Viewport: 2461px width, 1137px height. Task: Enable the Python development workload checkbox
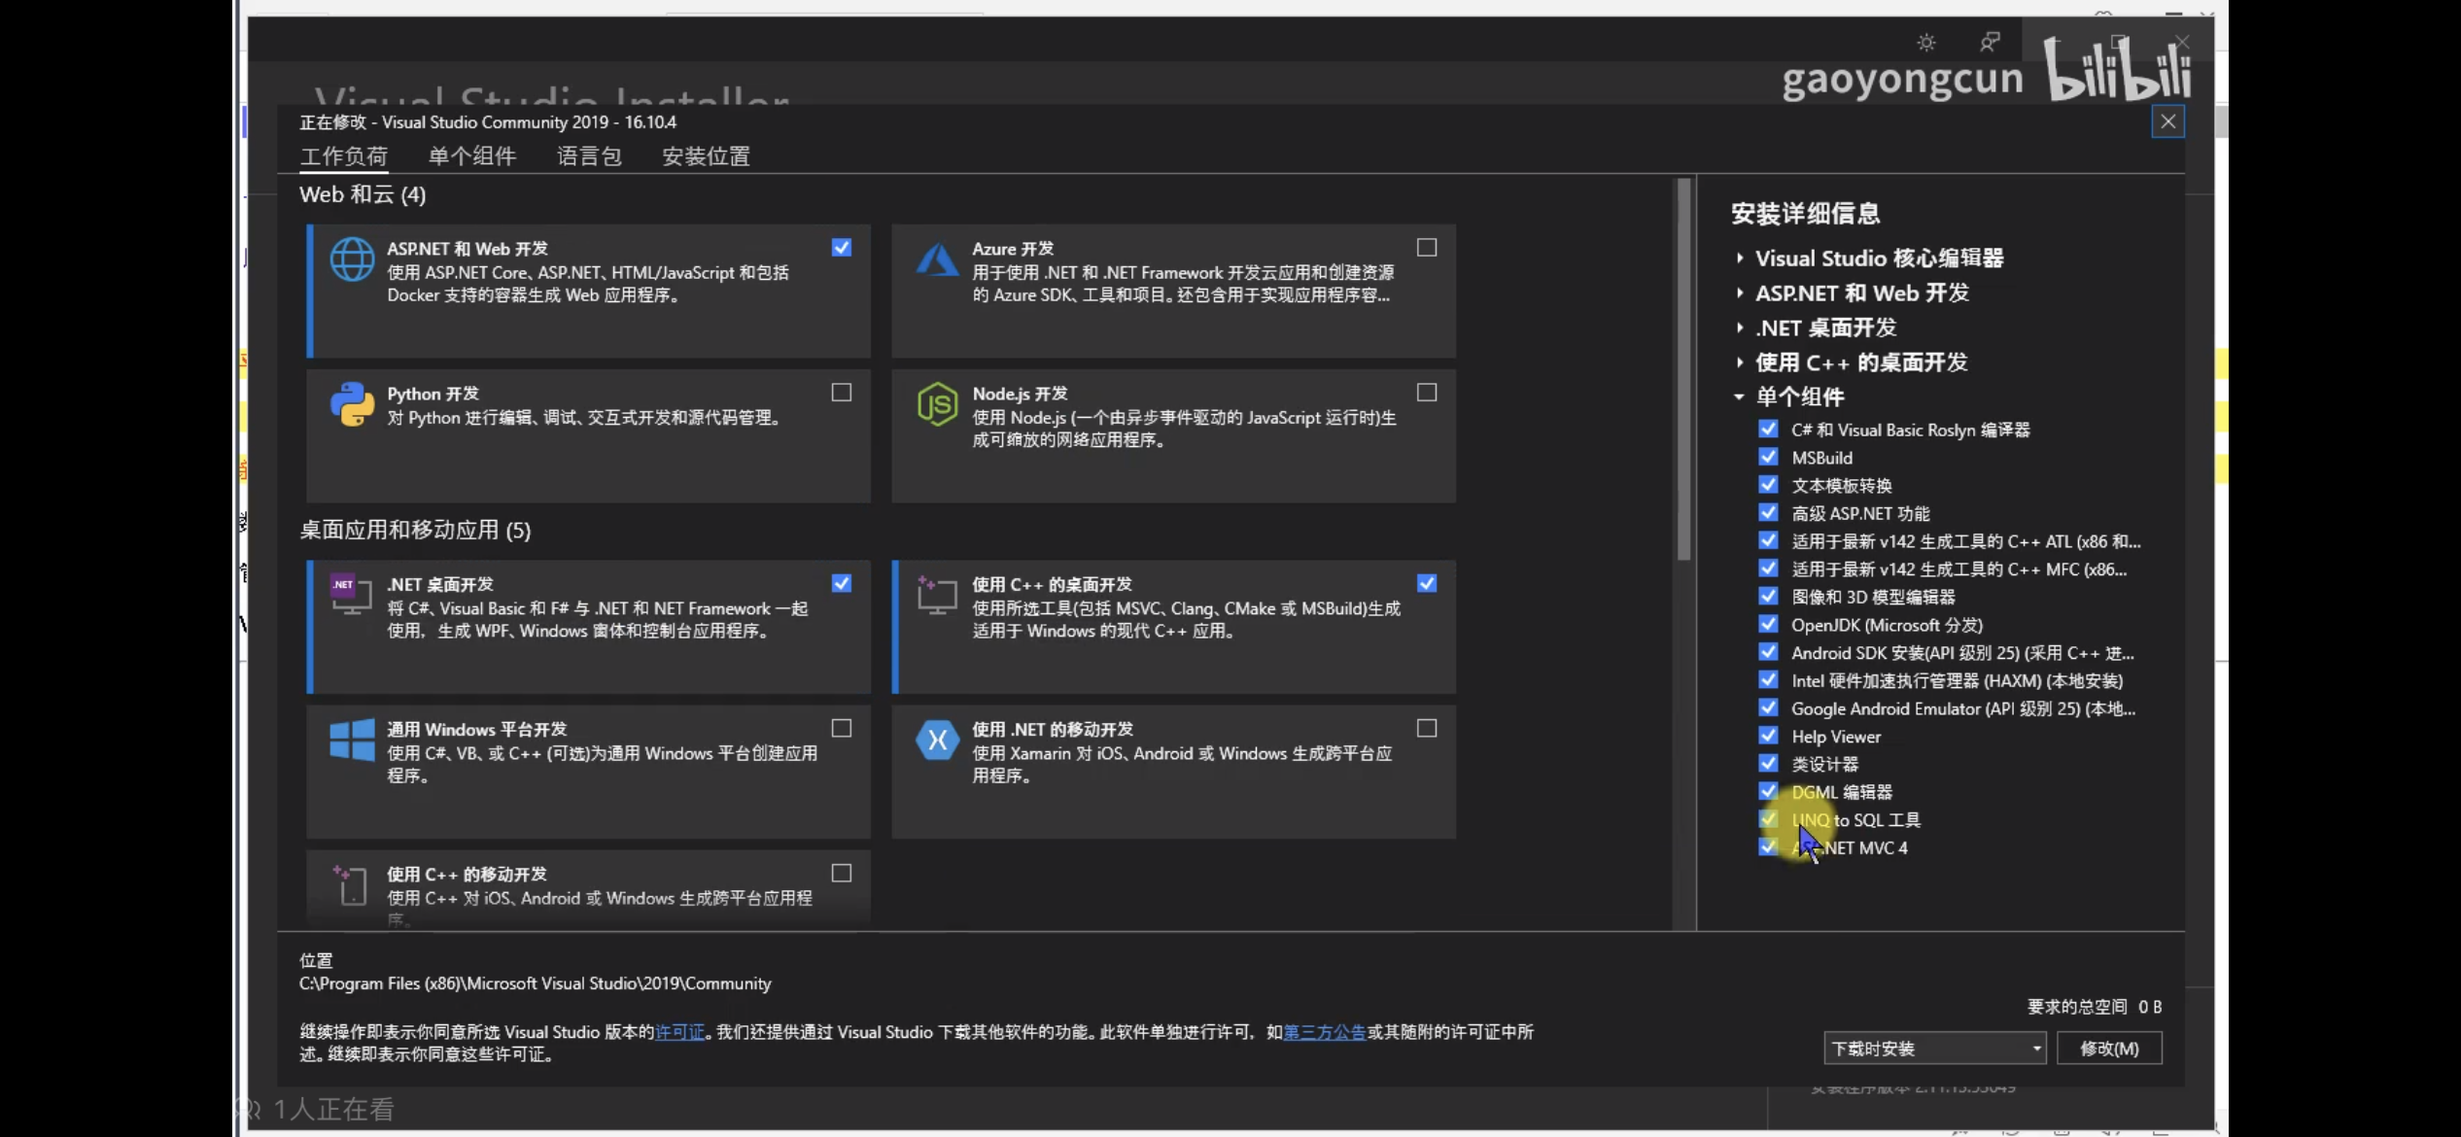click(842, 393)
